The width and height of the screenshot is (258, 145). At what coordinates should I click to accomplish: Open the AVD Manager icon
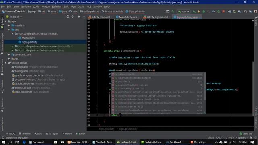click(x=234, y=12)
